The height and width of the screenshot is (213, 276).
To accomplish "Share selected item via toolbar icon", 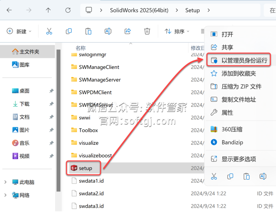I will point(128,31).
